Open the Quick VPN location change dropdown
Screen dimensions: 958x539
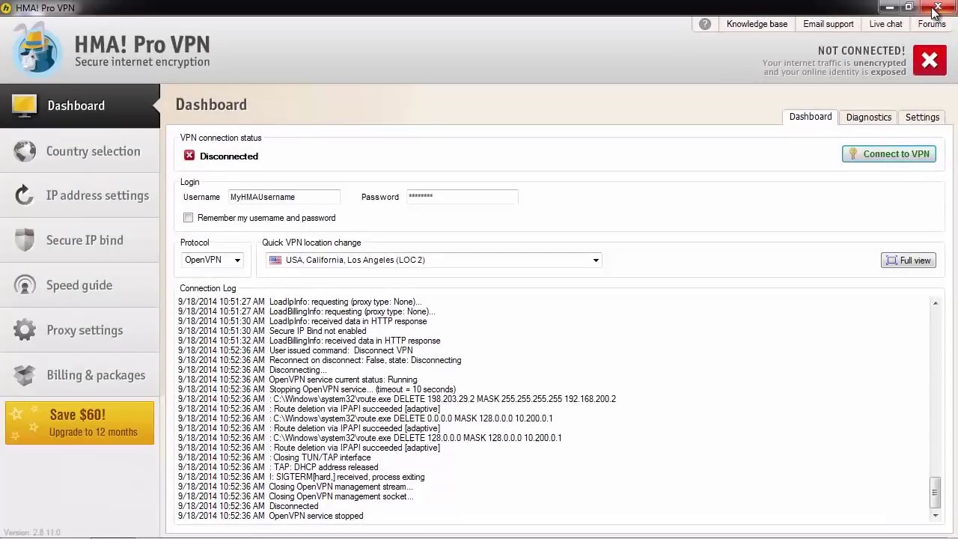point(434,260)
